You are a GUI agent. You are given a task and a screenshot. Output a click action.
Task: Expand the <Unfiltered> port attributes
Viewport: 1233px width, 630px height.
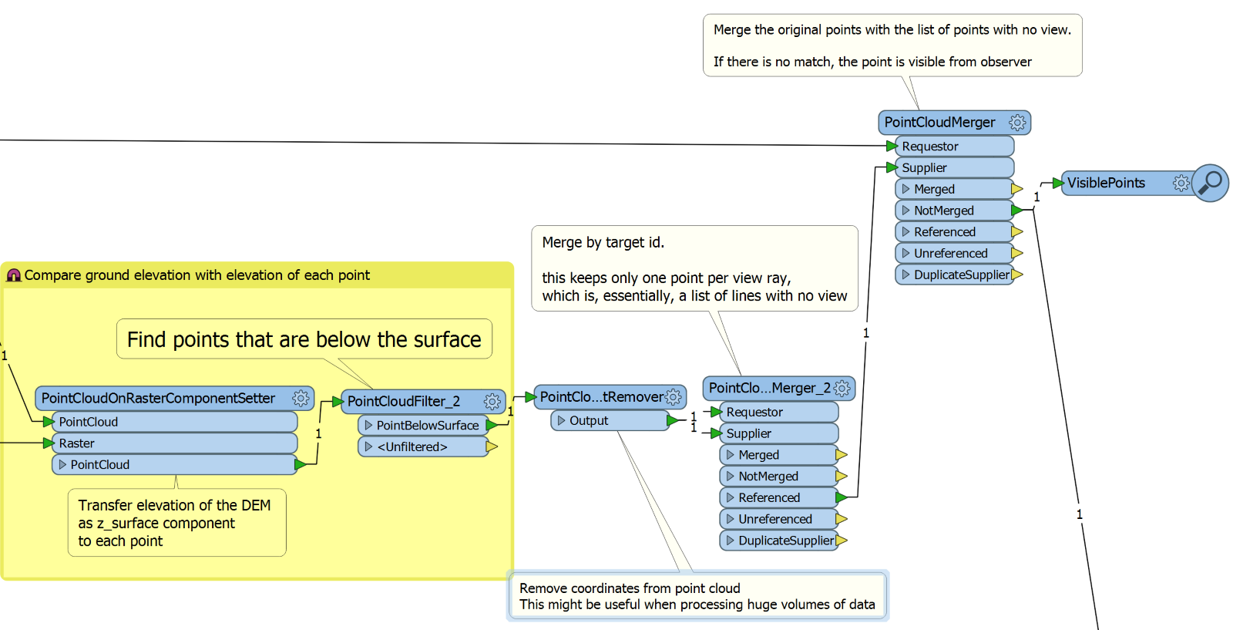pyautogui.click(x=368, y=446)
